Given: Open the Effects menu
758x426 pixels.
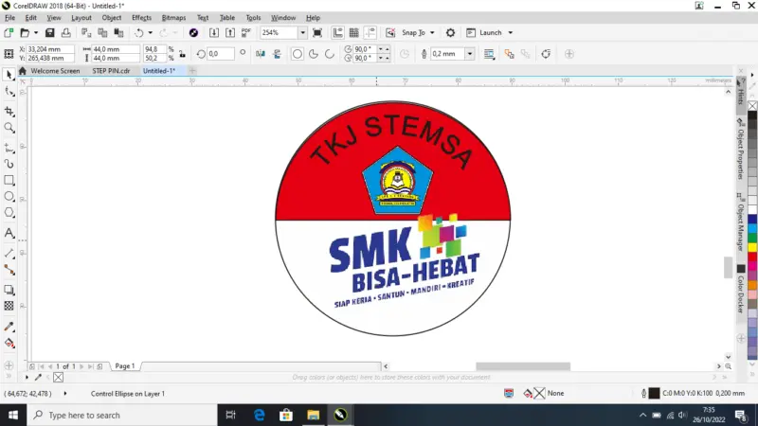Looking at the screenshot, I should click(x=141, y=18).
